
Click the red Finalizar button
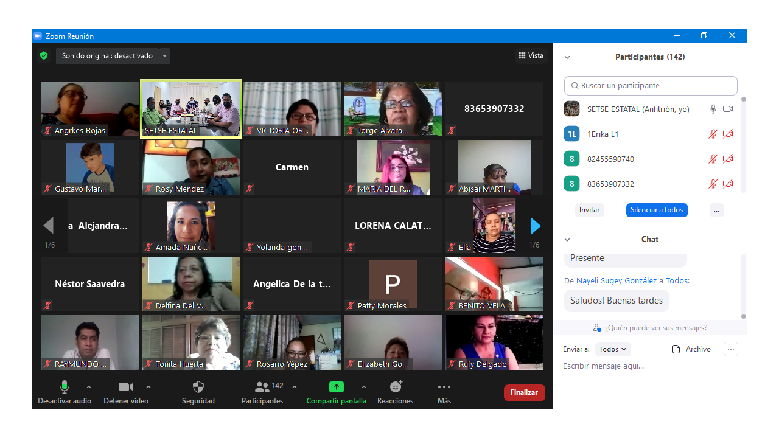[525, 392]
